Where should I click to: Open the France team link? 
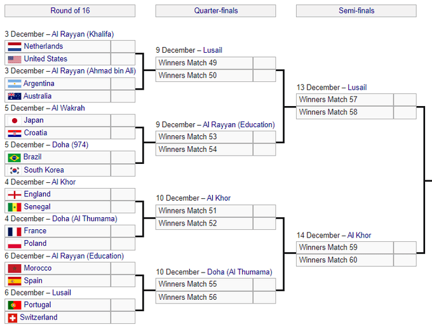[x=35, y=231]
